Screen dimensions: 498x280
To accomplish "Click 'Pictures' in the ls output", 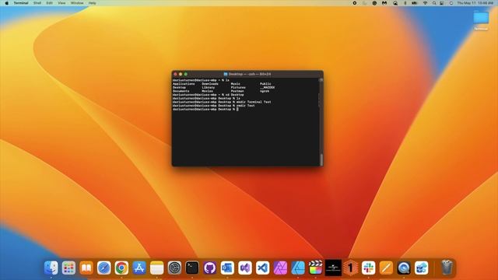I will pos(238,87).
